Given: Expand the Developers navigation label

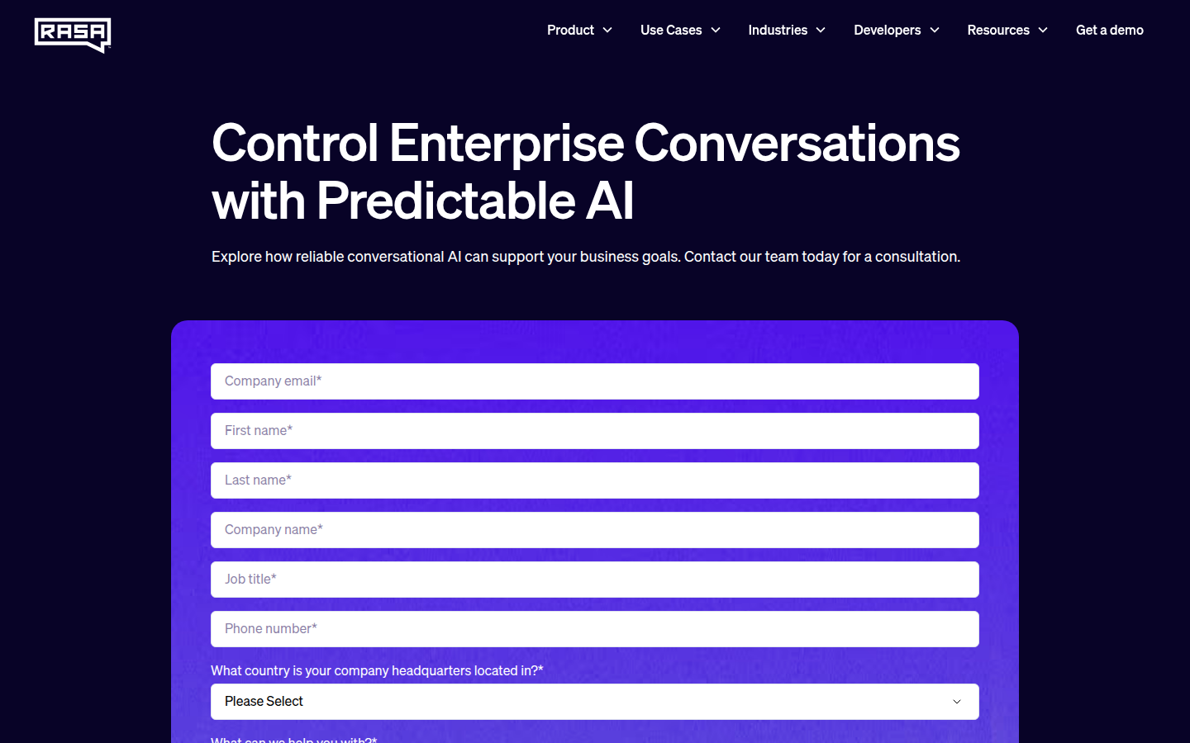Looking at the screenshot, I should 887,30.
